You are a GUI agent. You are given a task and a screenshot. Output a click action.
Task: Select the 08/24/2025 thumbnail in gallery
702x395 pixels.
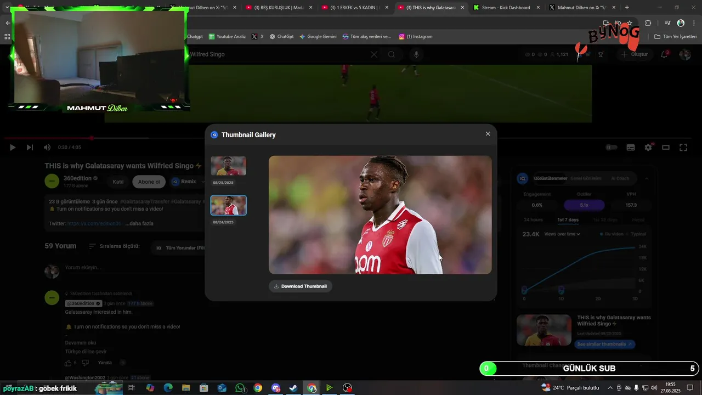tap(228, 205)
